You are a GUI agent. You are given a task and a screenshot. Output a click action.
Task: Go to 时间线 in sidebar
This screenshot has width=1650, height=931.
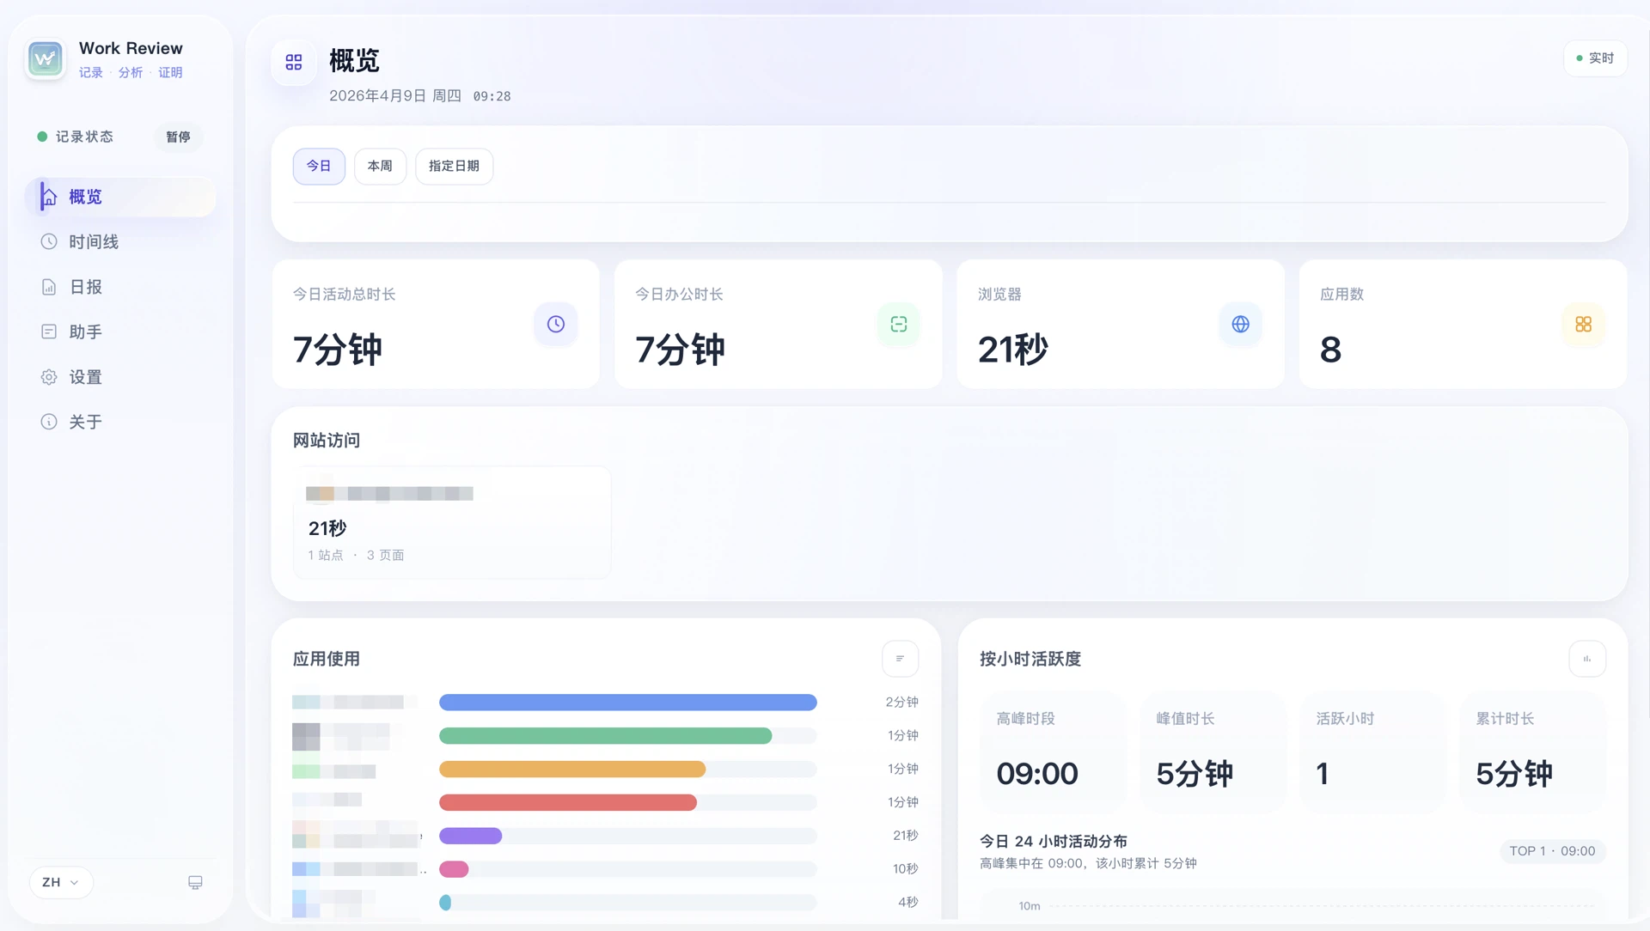click(120, 242)
